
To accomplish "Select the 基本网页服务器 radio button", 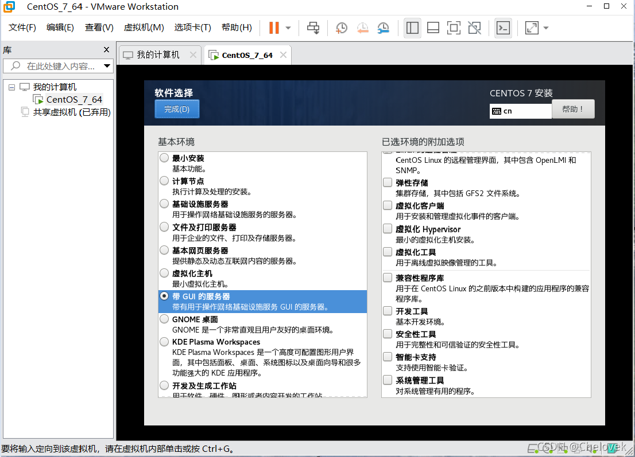I will (164, 250).
